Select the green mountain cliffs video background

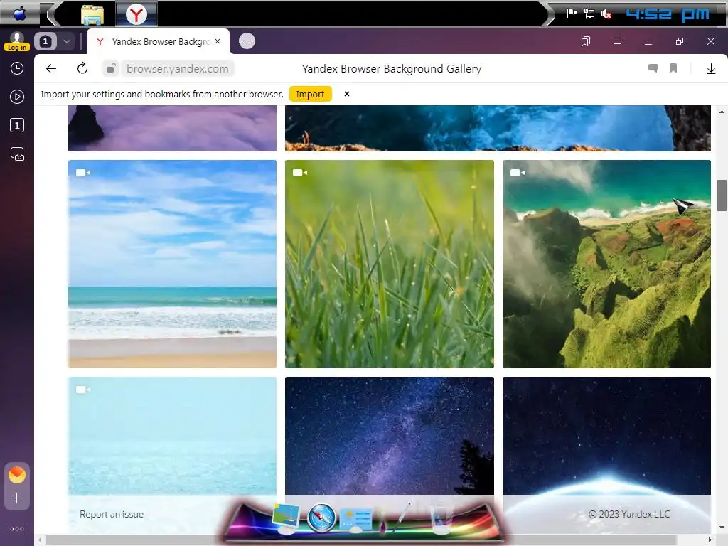pyautogui.click(x=606, y=264)
